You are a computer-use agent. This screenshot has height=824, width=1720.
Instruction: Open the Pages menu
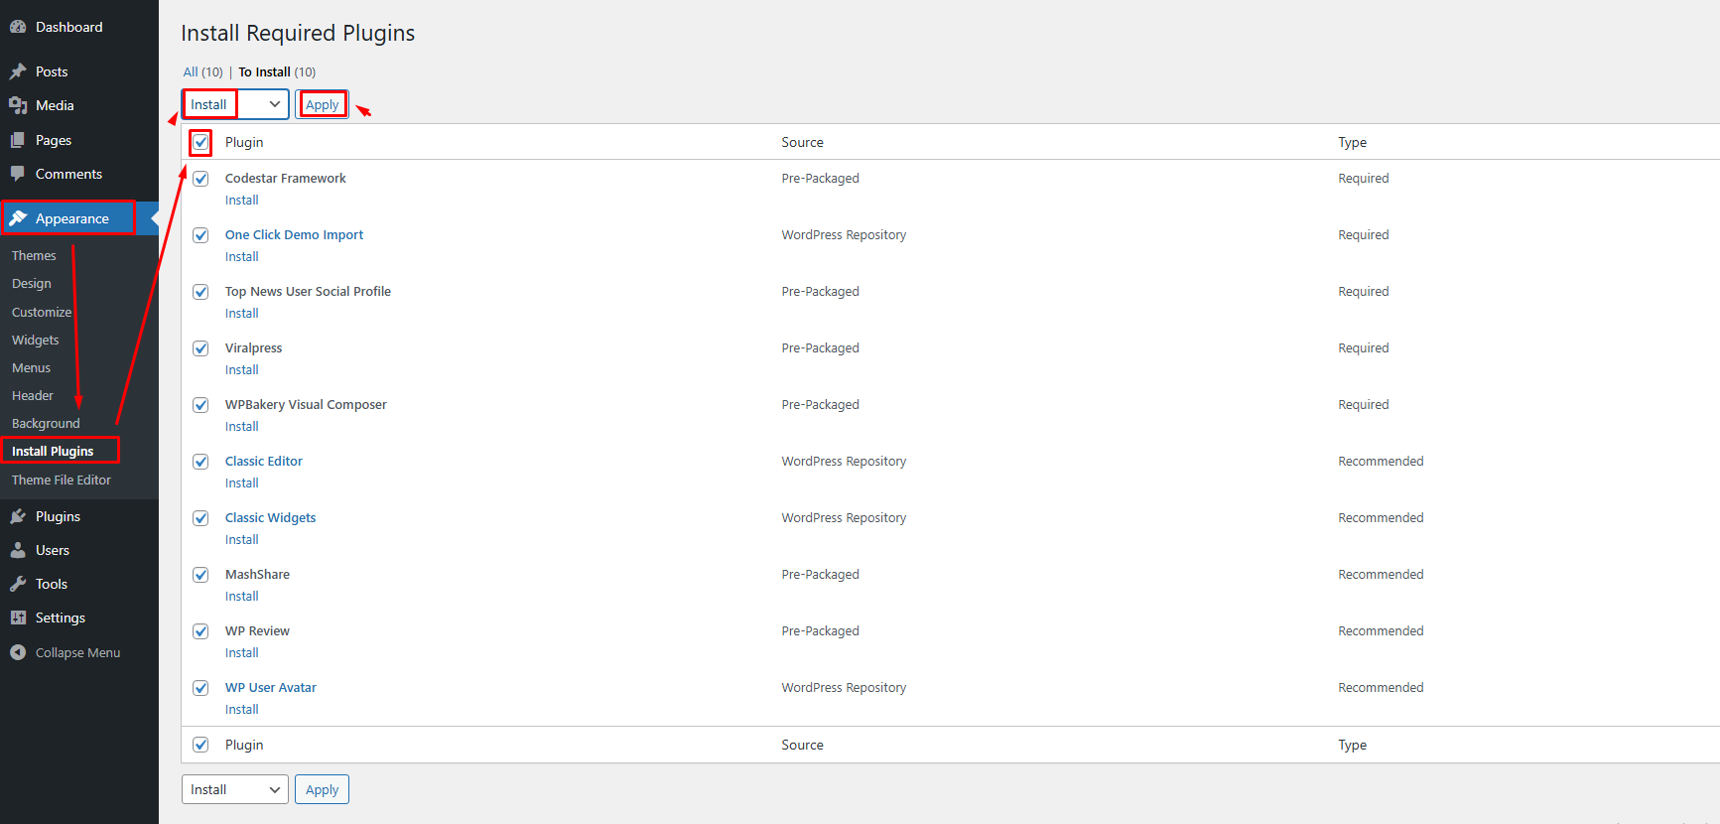tap(54, 140)
